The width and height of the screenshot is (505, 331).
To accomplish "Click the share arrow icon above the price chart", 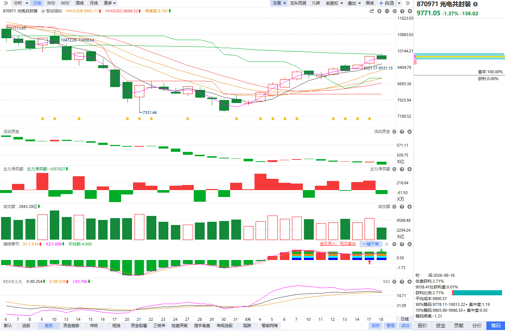I will click(x=372, y=11).
